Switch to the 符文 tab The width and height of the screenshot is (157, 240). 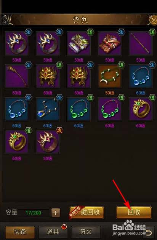pos(86,232)
